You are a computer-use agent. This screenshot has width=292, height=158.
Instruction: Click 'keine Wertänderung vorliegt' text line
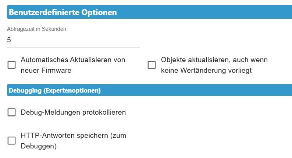click(x=206, y=71)
